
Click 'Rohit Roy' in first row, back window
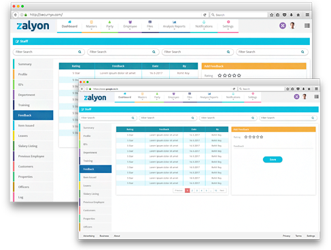pos(184,73)
